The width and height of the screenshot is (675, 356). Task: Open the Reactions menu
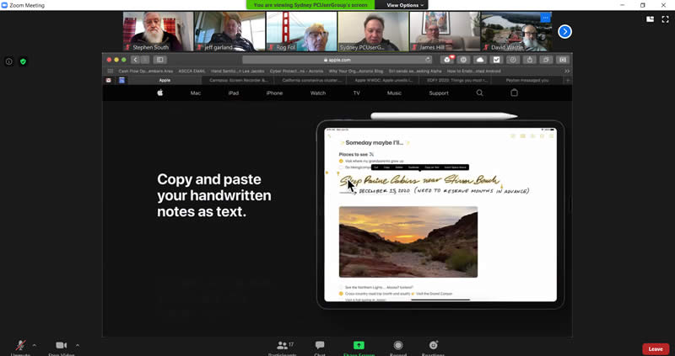coord(434,348)
